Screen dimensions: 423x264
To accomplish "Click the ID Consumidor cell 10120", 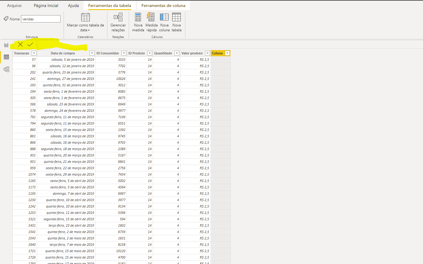I will click(x=111, y=251).
